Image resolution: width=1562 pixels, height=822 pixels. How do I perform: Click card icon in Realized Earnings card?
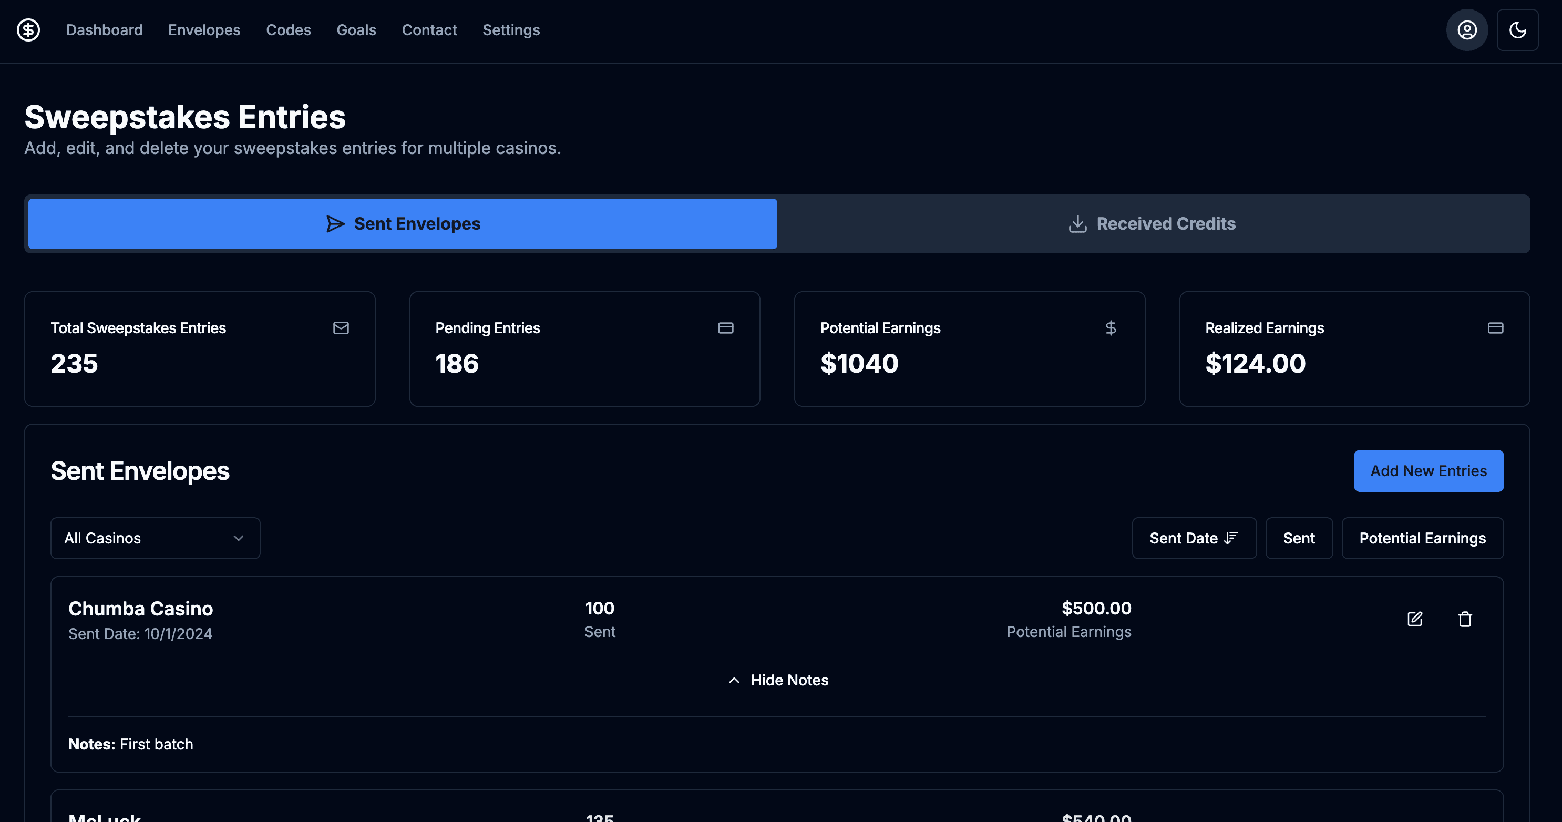(1495, 328)
